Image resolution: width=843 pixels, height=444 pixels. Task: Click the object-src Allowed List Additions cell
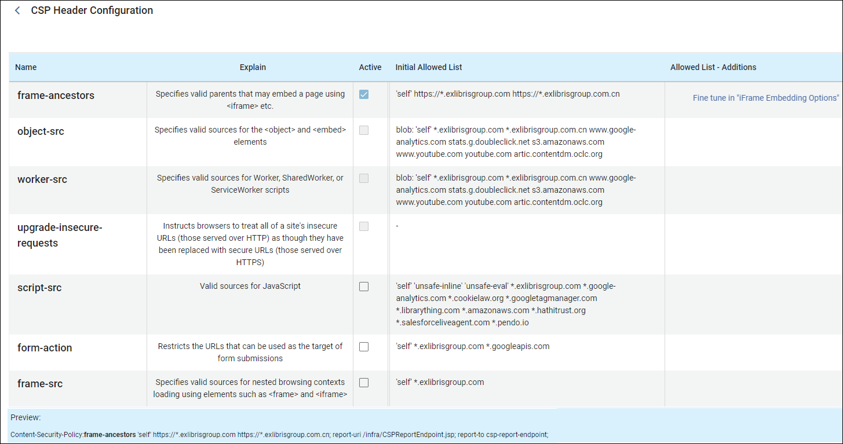pyautogui.click(x=753, y=142)
